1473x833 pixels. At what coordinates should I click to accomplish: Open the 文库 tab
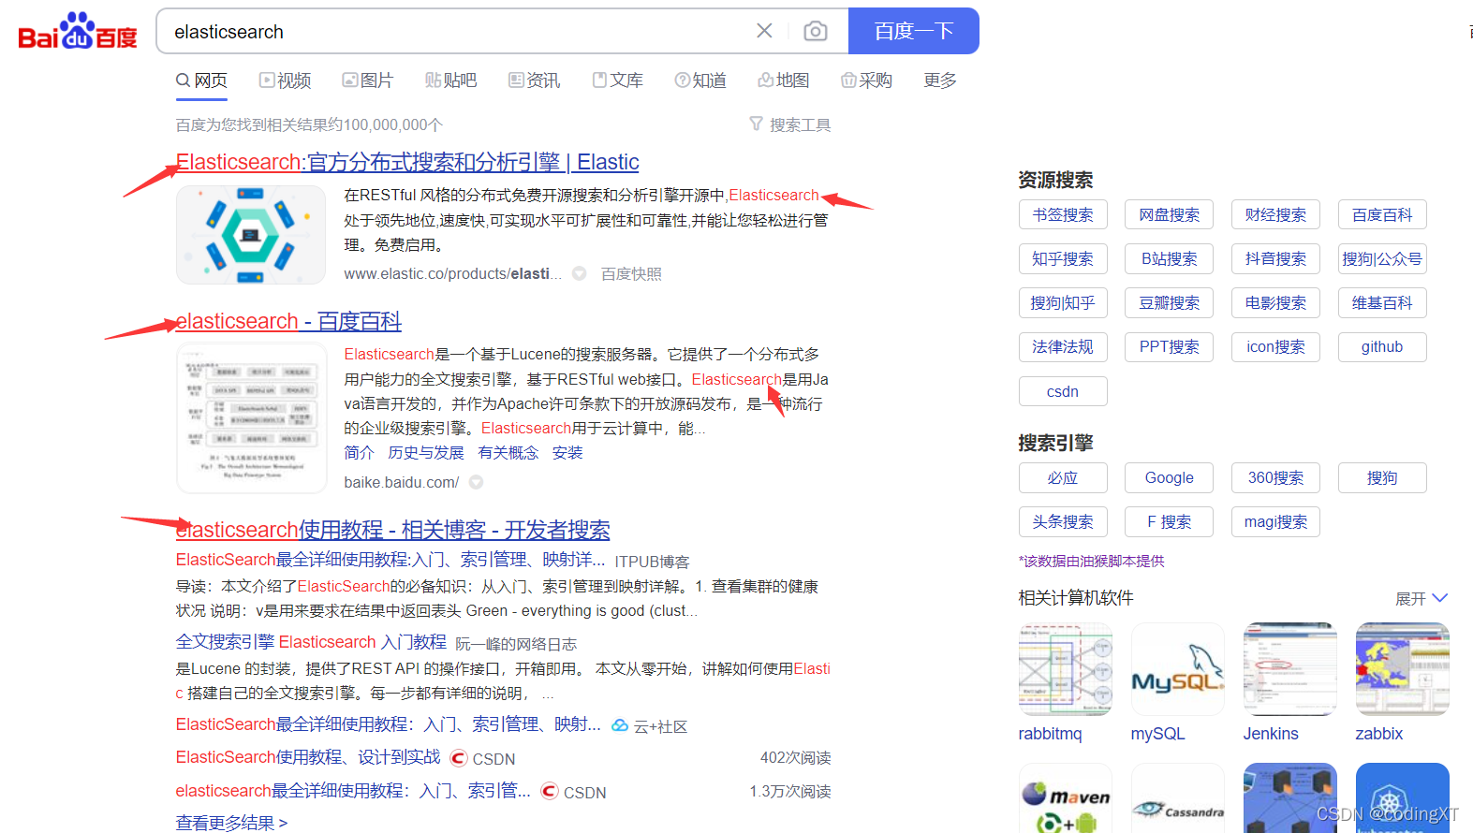coord(617,80)
